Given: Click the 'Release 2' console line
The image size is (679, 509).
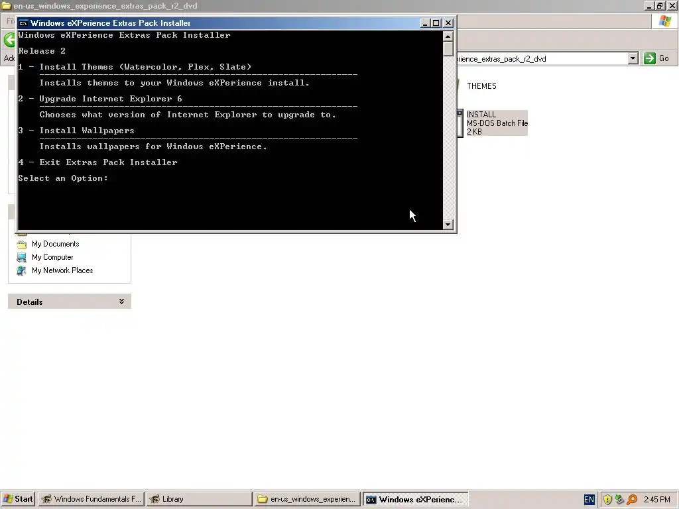Looking at the screenshot, I should coord(42,51).
